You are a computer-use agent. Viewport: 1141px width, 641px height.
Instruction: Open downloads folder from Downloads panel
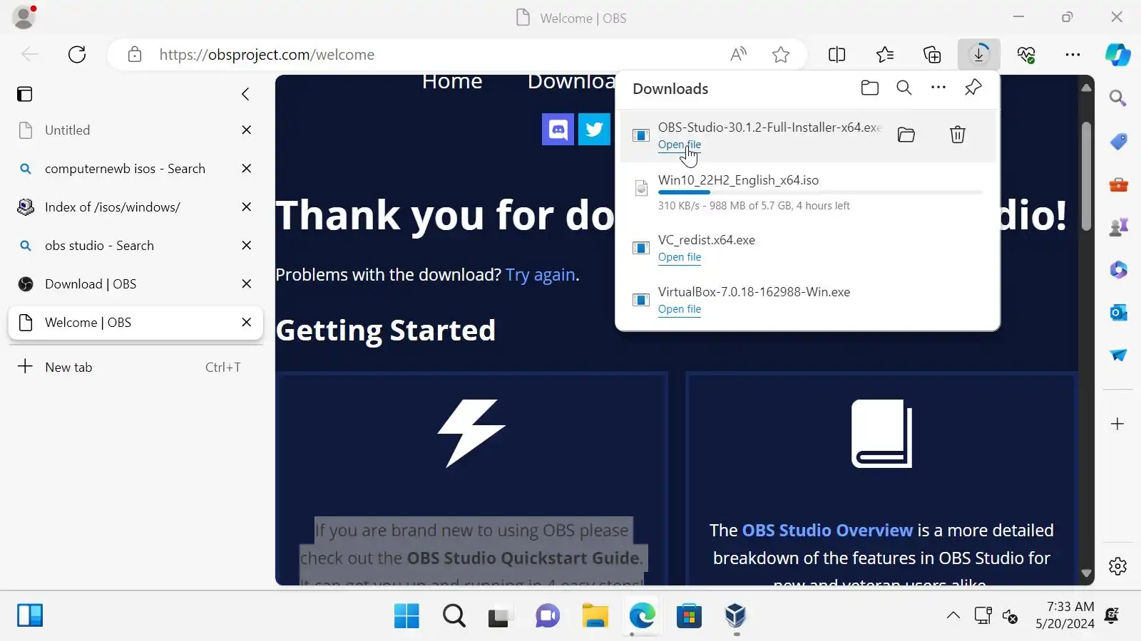click(870, 88)
